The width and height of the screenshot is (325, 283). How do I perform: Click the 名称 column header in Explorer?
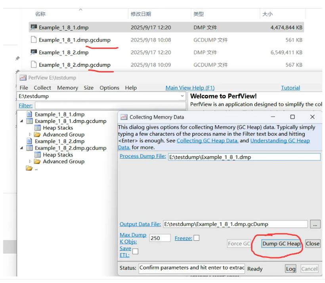(x=40, y=14)
